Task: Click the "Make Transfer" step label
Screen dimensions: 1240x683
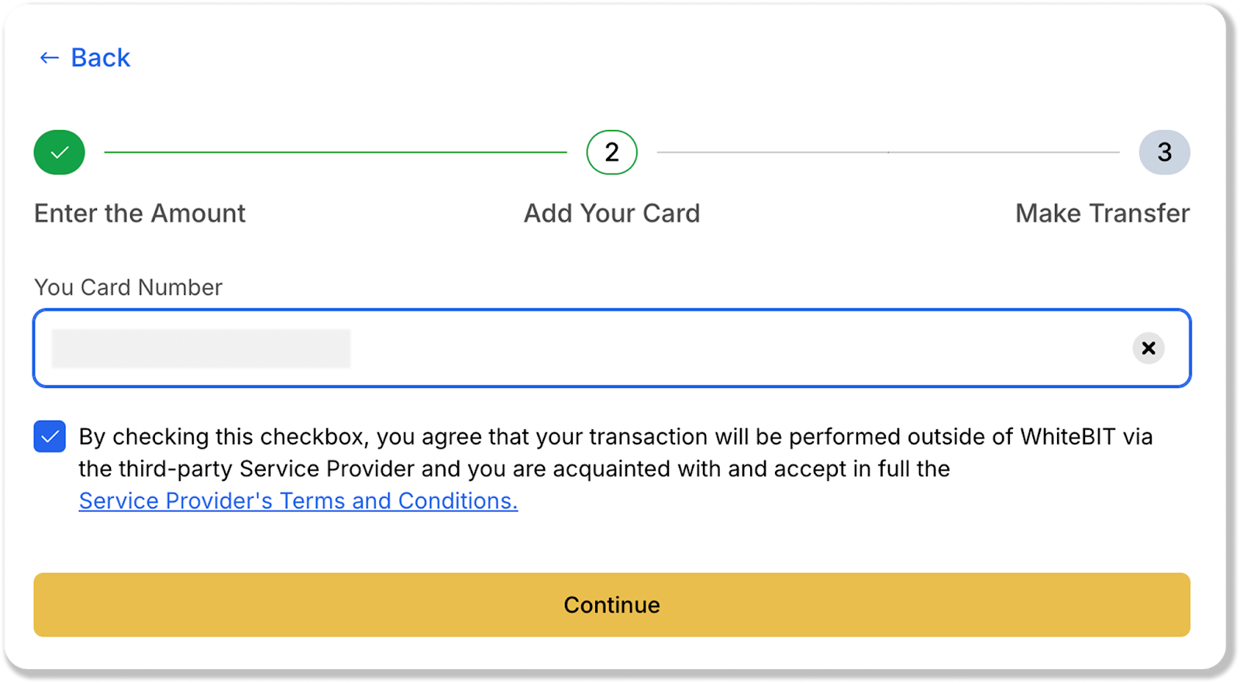Action: click(x=1102, y=214)
